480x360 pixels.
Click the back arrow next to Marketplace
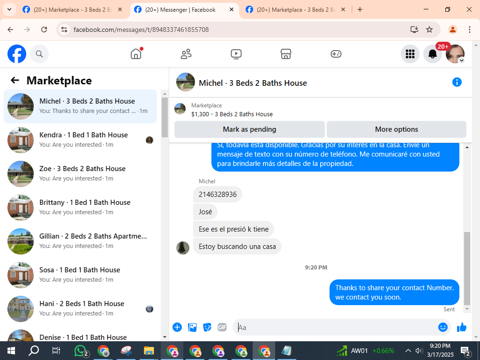click(15, 81)
